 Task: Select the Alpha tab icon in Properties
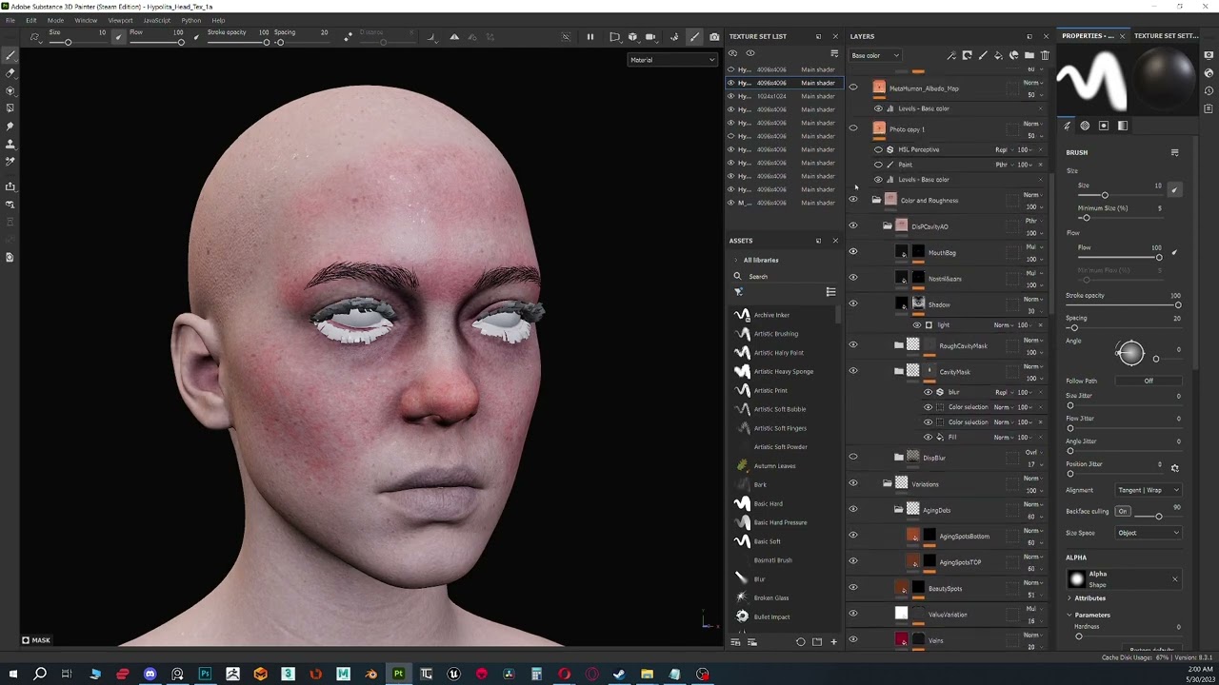1085,126
